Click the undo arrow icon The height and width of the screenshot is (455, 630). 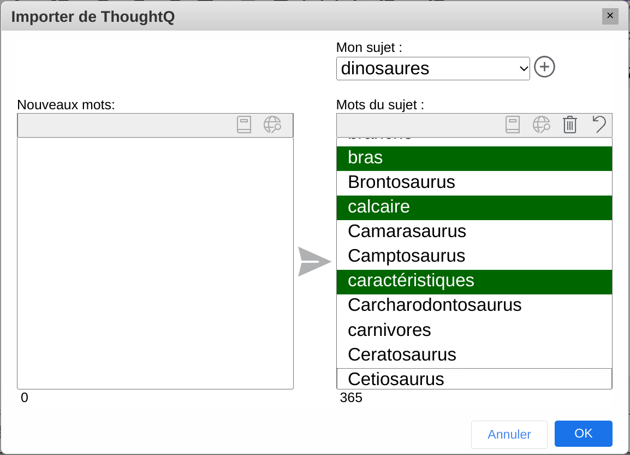click(x=599, y=125)
